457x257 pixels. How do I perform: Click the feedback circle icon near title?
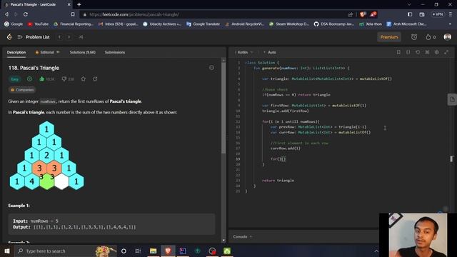[211, 68]
